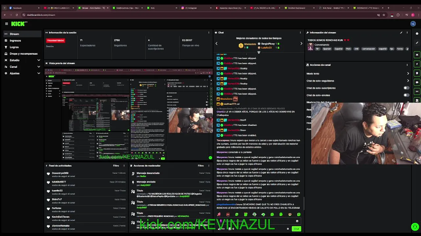
Task: Open the user profile avatar in the header
Action: coord(413,24)
